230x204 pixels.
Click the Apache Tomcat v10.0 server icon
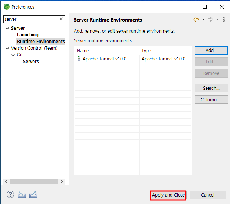[x=79, y=59]
